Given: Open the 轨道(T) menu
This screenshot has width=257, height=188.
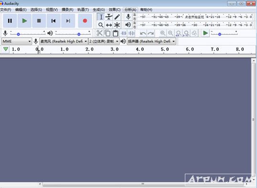Looking at the screenshot, I should point(83,10).
